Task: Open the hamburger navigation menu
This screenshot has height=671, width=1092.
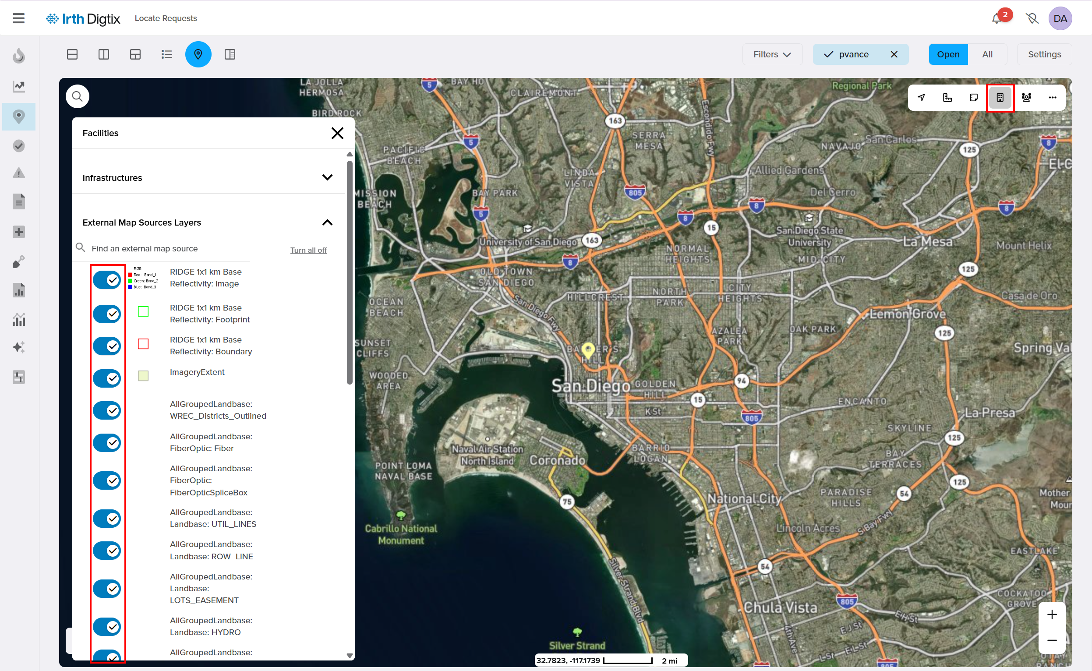Action: point(19,18)
